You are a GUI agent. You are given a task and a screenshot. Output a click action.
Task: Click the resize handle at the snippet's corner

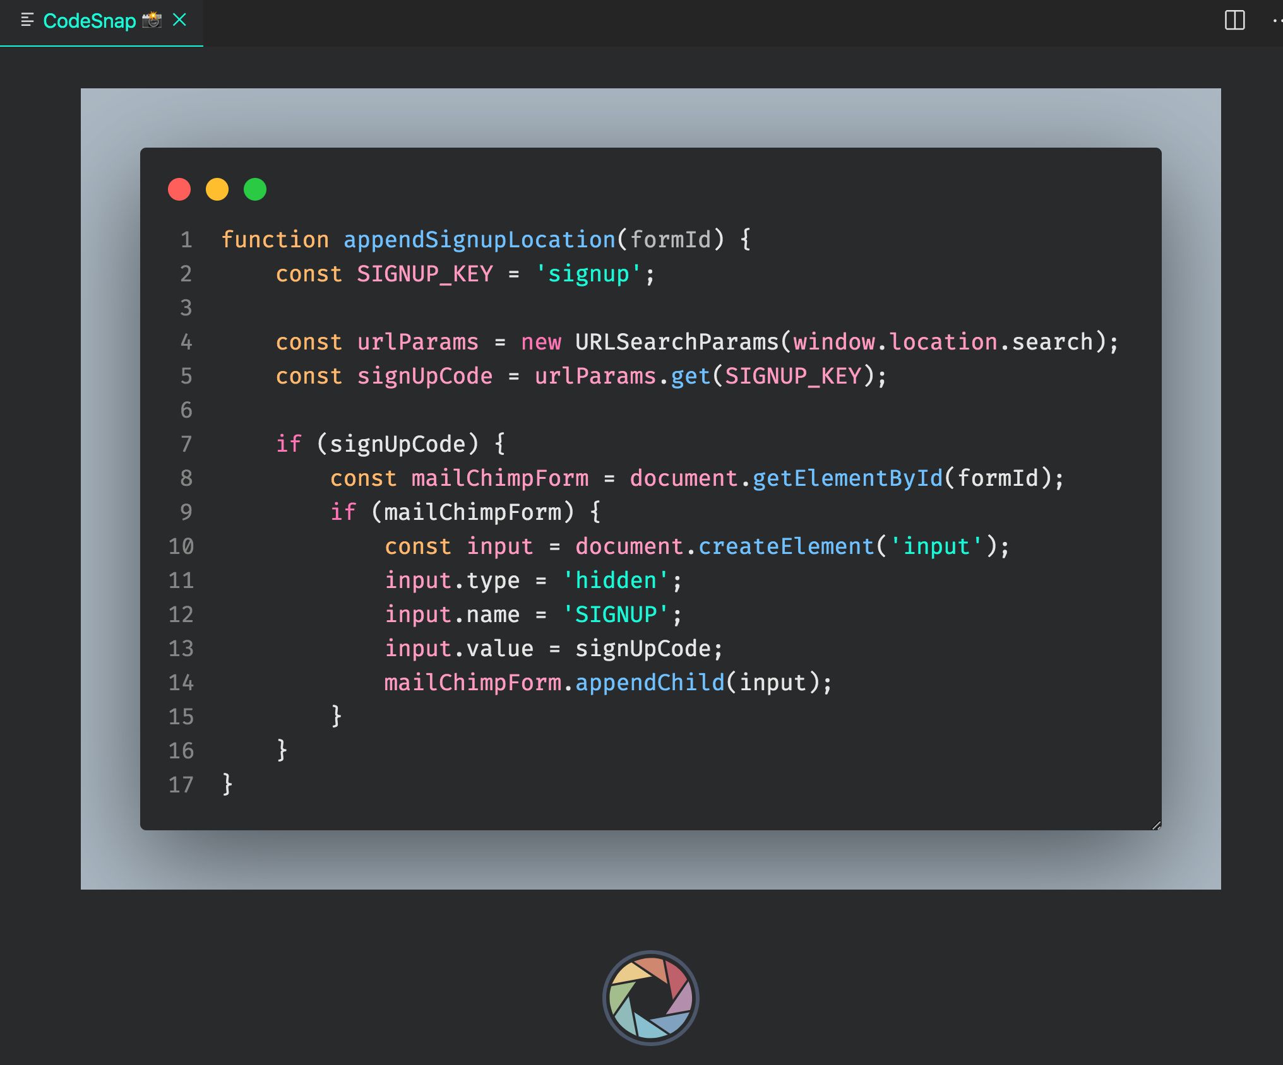(1157, 824)
